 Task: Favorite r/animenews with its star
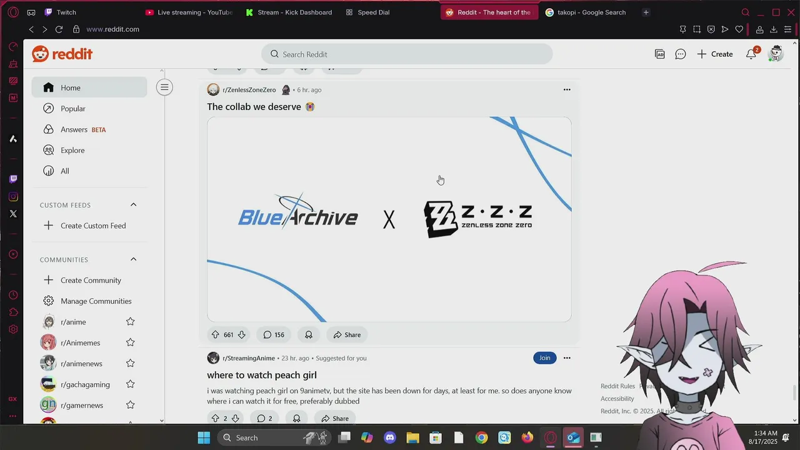pyautogui.click(x=130, y=364)
